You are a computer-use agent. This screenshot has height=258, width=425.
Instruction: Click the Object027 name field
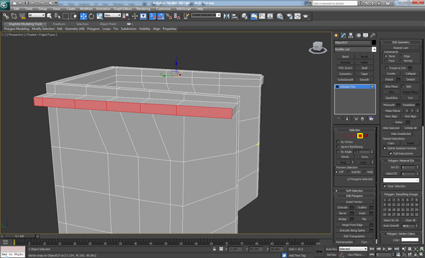(353, 43)
